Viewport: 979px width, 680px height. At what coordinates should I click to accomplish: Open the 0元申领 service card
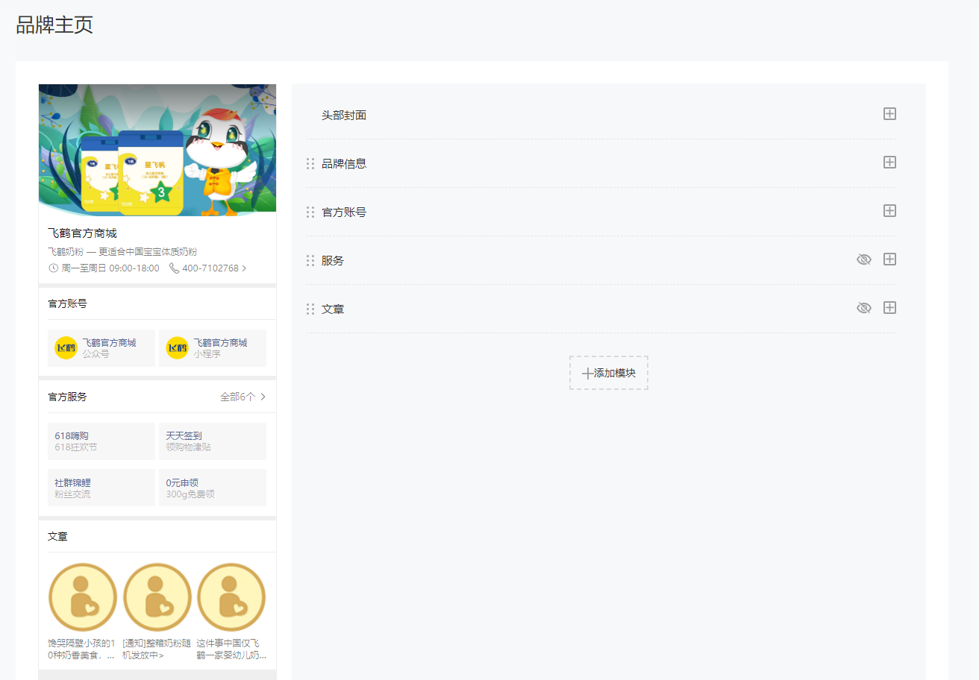point(213,488)
